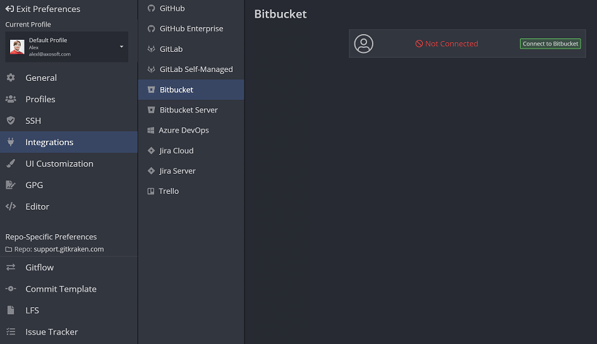
Task: Click the Integrations plug icon
Action: 11,142
